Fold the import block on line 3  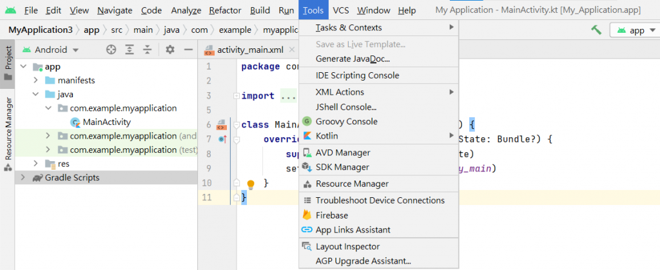(x=237, y=96)
